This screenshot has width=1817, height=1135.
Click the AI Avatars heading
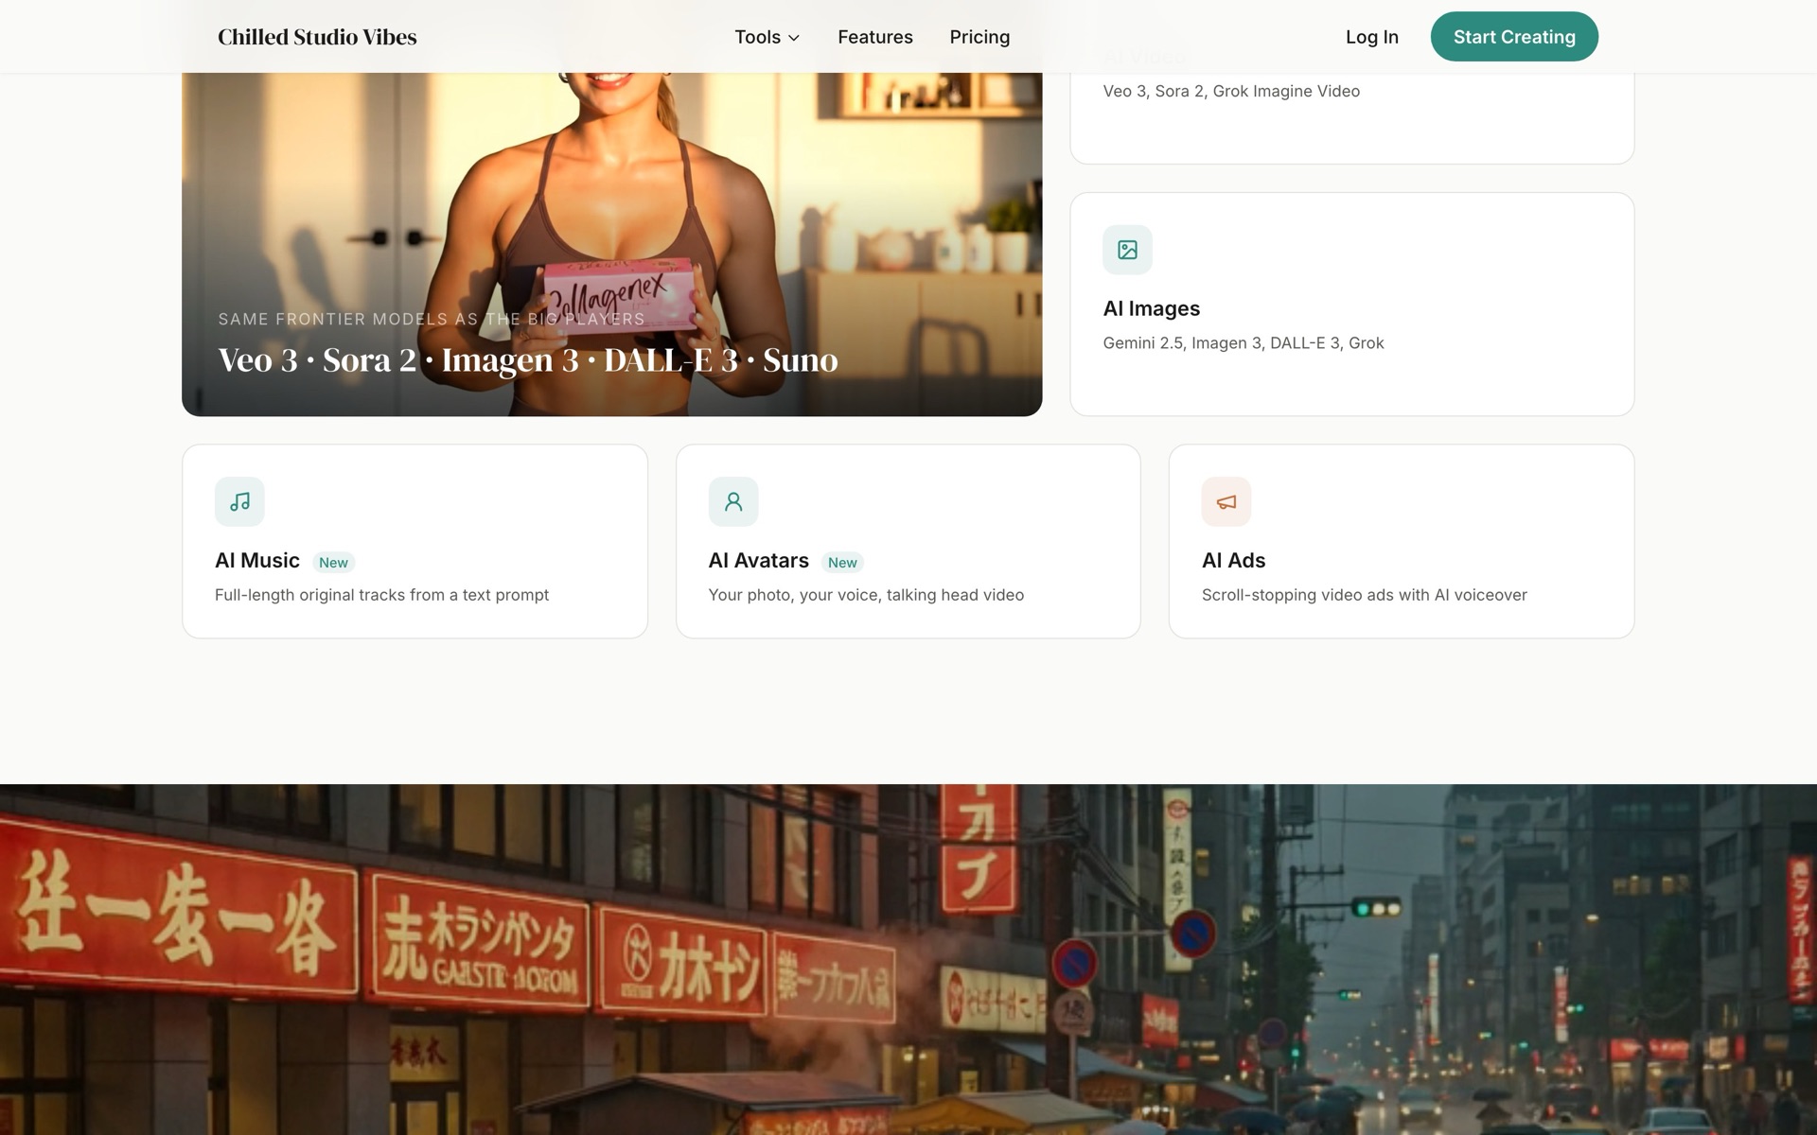[759, 560]
